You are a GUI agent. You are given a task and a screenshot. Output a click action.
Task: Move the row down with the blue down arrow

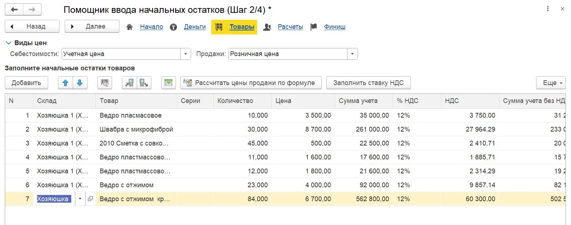coord(80,83)
